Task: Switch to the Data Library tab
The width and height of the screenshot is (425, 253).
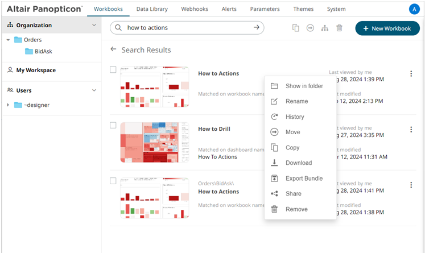Action: (152, 9)
